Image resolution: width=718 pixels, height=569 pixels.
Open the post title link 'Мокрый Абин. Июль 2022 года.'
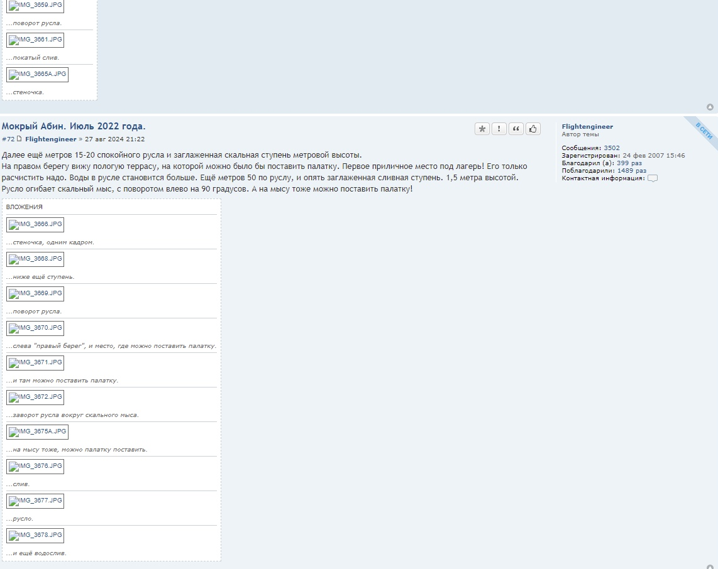pos(74,126)
